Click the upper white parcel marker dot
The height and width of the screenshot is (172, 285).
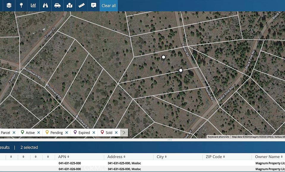[164, 57]
